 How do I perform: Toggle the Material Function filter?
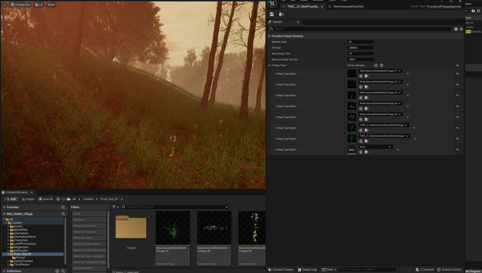click(89, 226)
